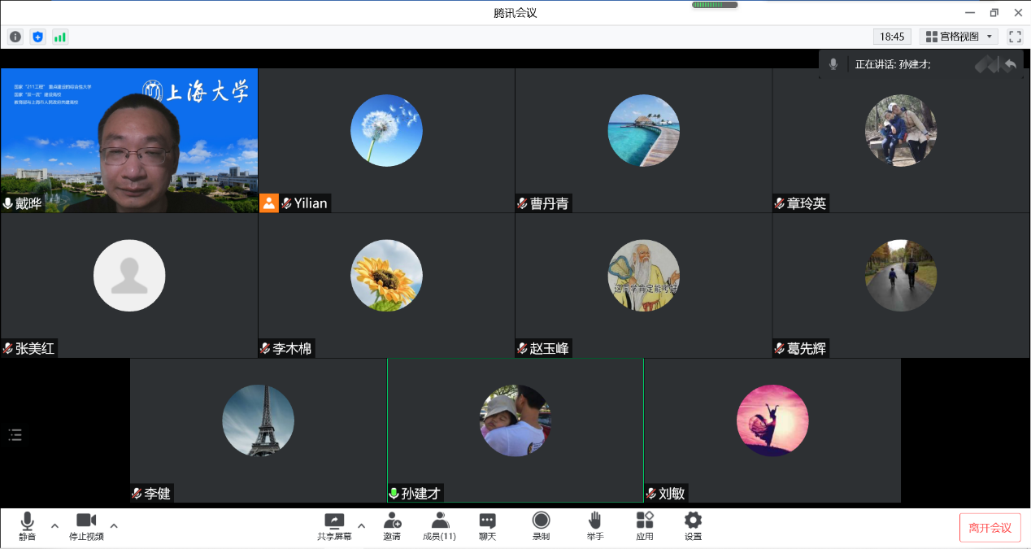This screenshot has height=549, width=1031.
Task: Open the green network status indicator
Action: (x=60, y=37)
